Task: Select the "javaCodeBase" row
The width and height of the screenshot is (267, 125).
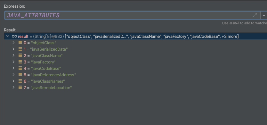Action: (x=135, y=68)
